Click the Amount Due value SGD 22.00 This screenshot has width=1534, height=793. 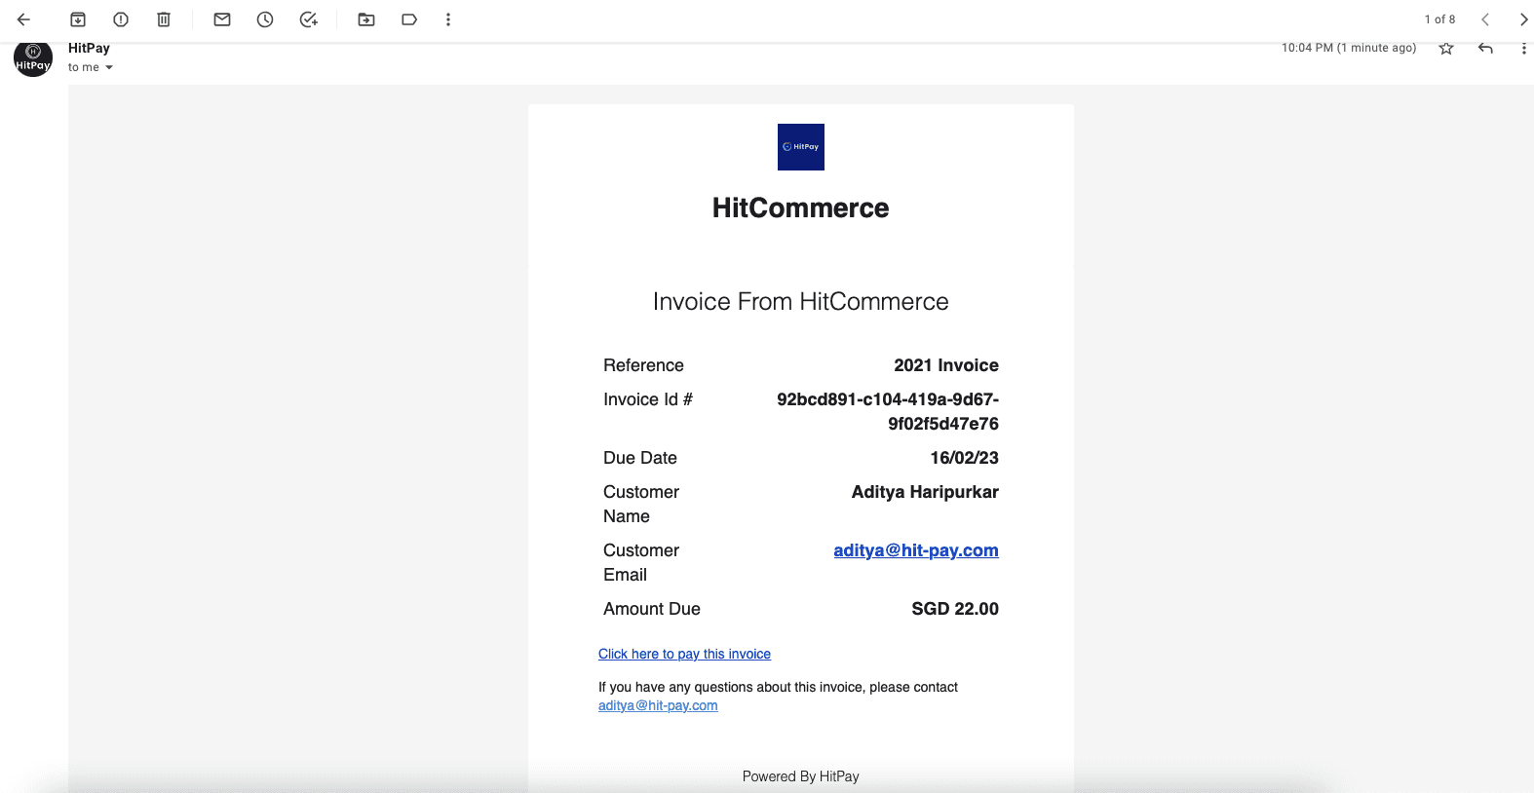point(955,609)
